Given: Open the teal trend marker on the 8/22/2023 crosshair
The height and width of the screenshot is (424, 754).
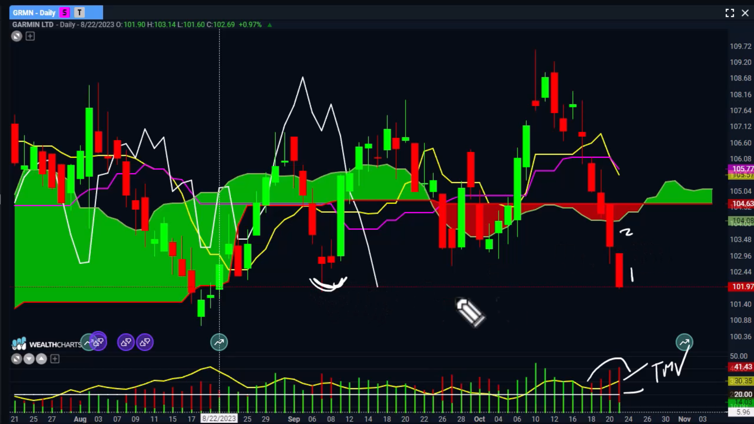Looking at the screenshot, I should click(219, 342).
